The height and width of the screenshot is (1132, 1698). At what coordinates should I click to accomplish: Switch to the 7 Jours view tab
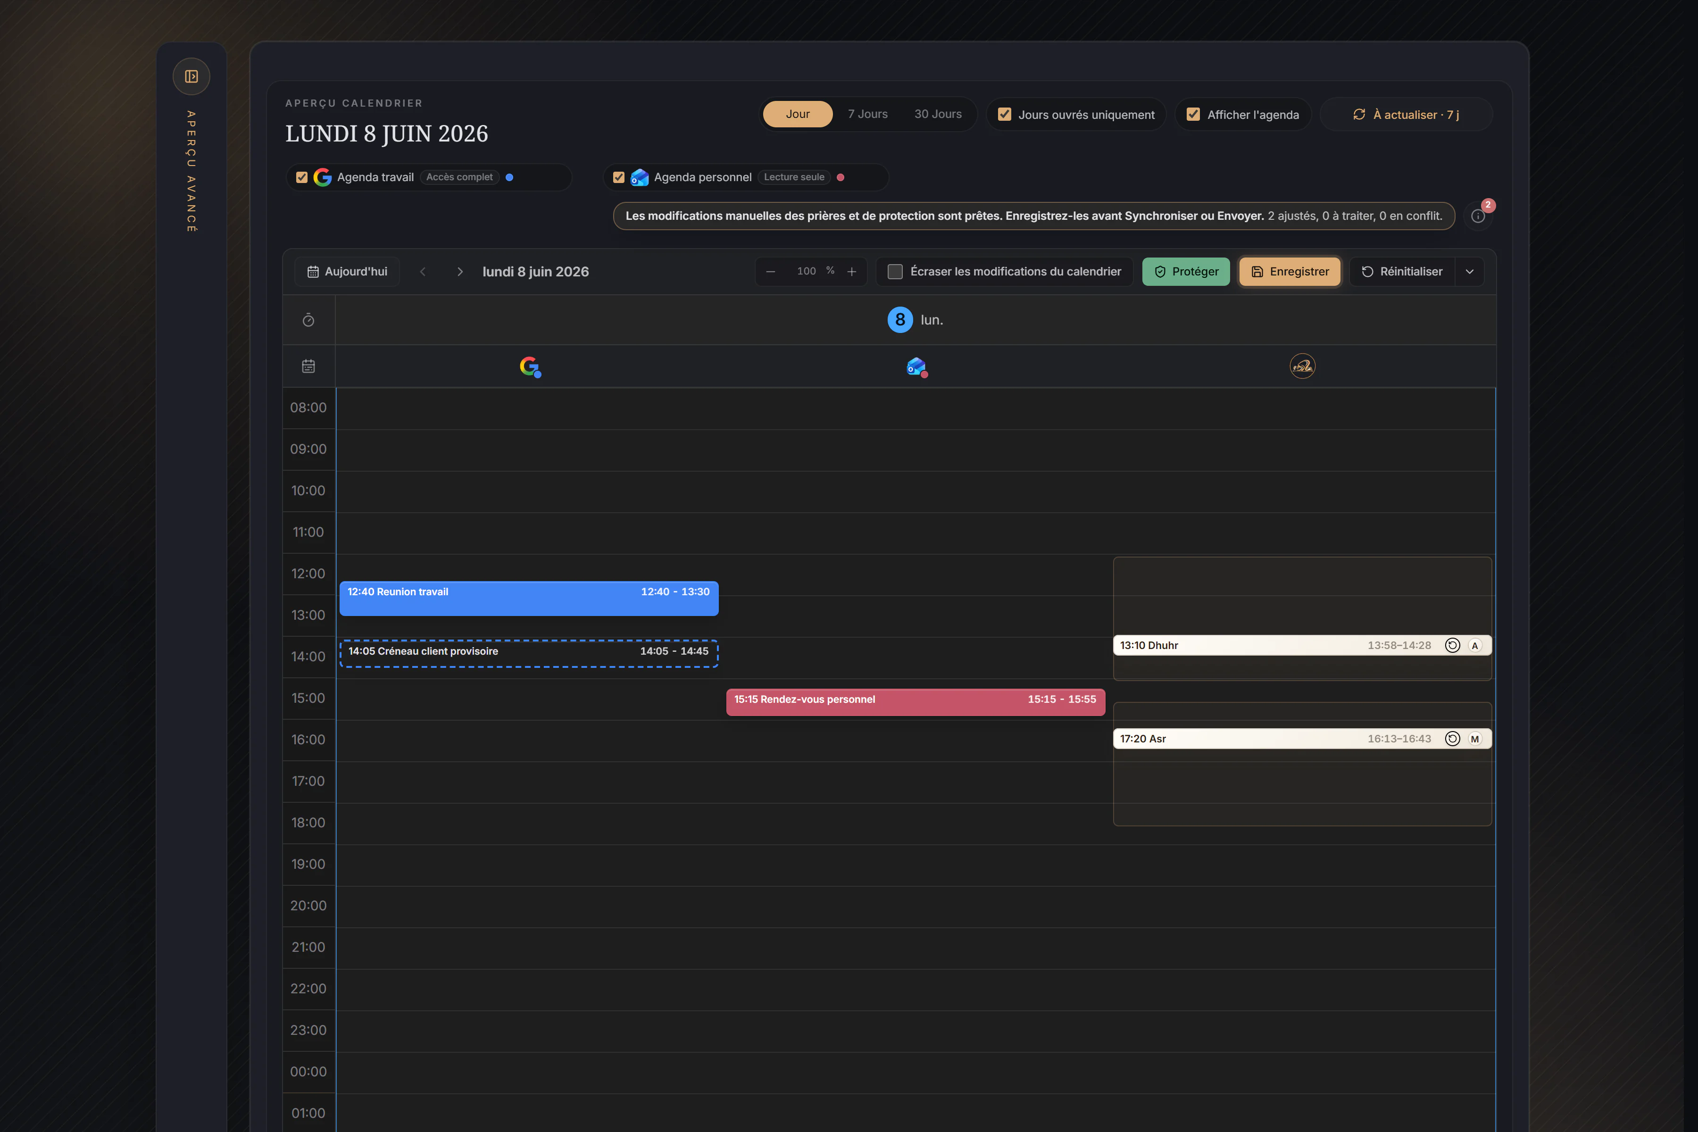868,114
